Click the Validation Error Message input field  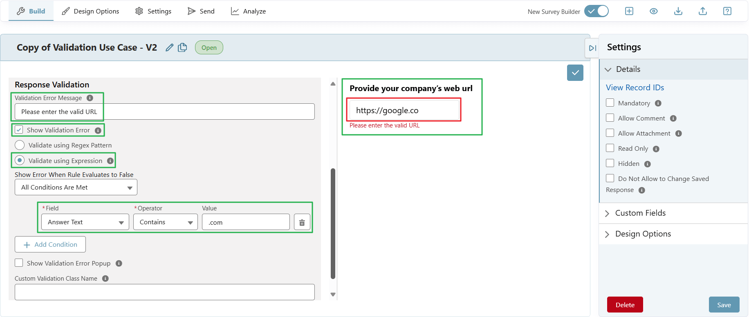point(165,112)
